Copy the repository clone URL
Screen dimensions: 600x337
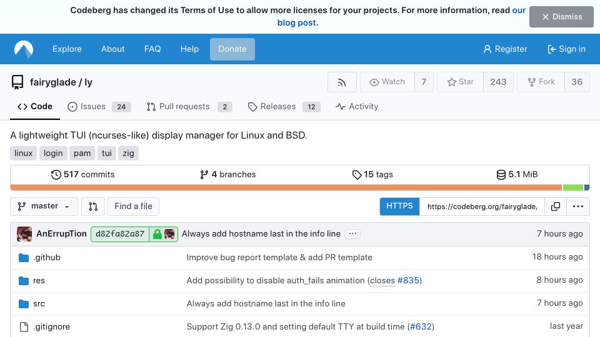555,207
